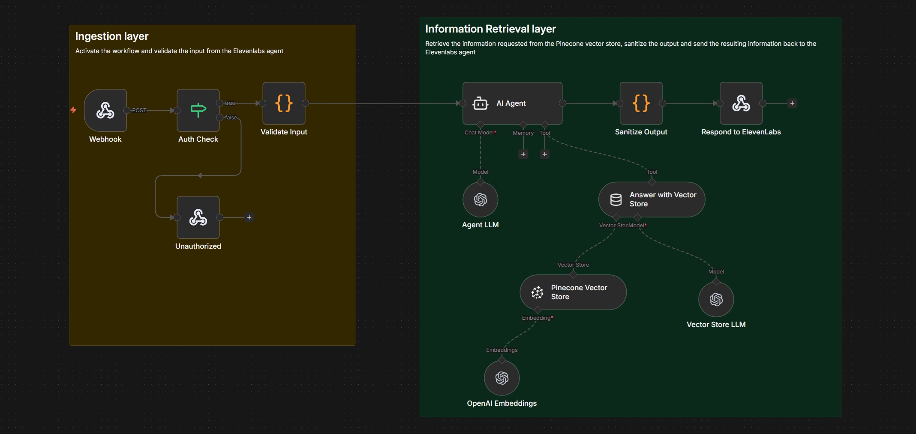Add a Memory sub-node to AI Agent

pos(523,154)
